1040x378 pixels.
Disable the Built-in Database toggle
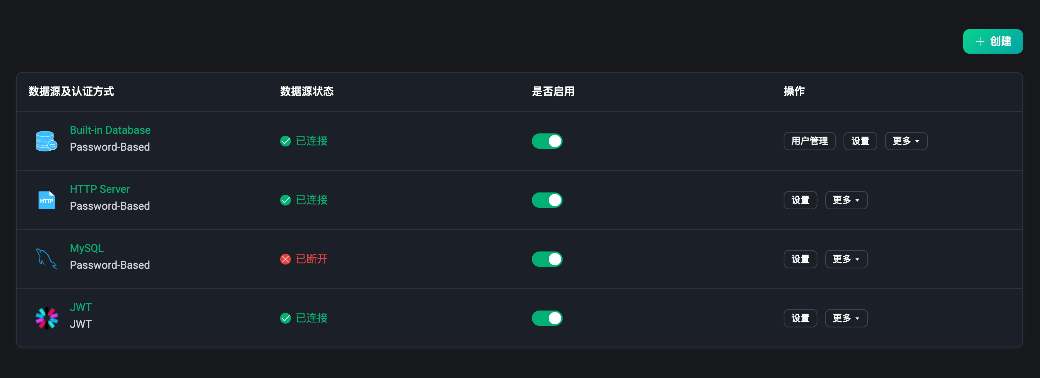point(546,141)
